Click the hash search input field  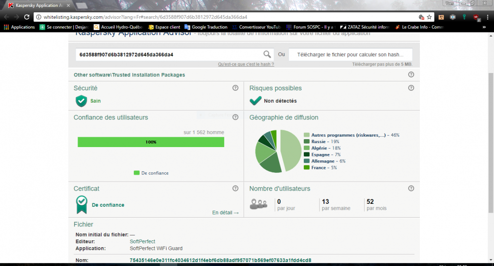(x=170, y=54)
